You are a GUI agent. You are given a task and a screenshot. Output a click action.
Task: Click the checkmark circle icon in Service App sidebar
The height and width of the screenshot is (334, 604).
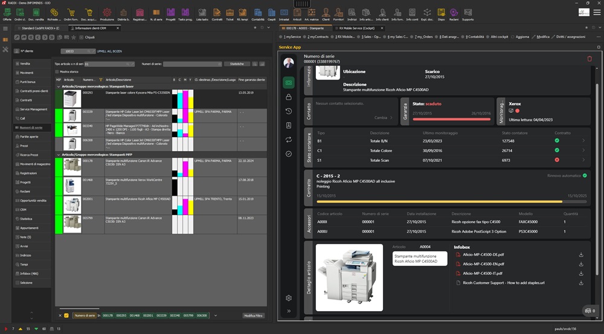(x=289, y=153)
